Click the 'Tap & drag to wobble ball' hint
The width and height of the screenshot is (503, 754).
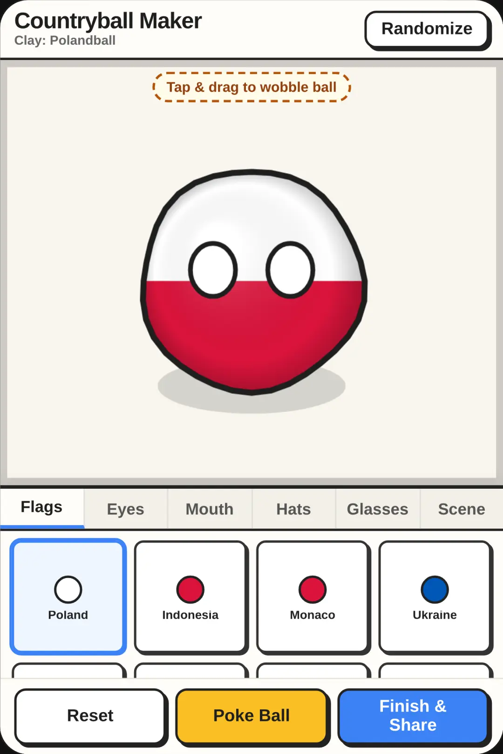[x=251, y=87]
